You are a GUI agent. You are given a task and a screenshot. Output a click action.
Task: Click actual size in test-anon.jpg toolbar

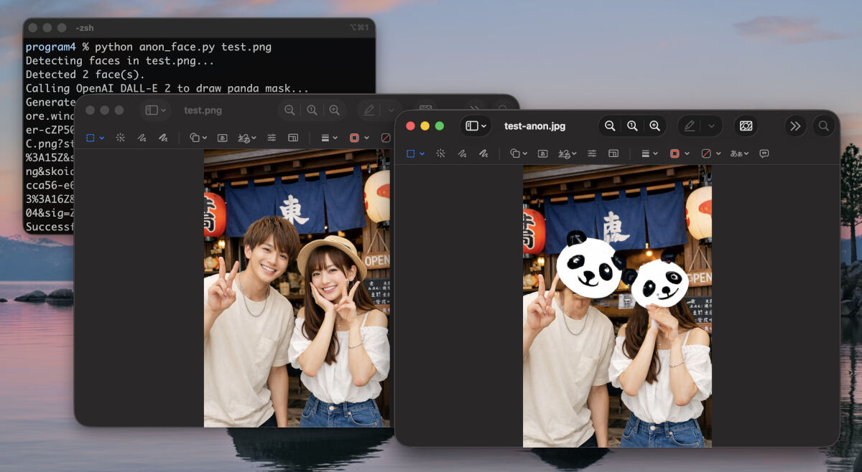point(632,126)
